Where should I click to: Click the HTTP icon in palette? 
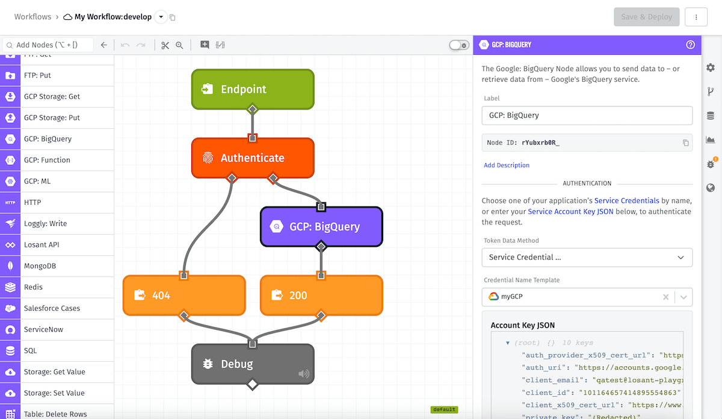click(x=10, y=203)
